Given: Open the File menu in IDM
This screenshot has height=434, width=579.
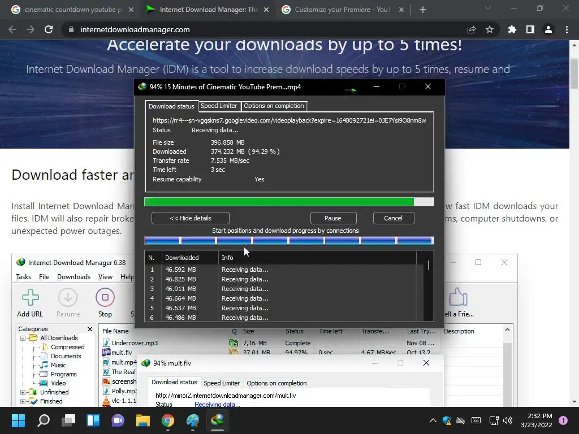Looking at the screenshot, I should pyautogui.click(x=44, y=277).
